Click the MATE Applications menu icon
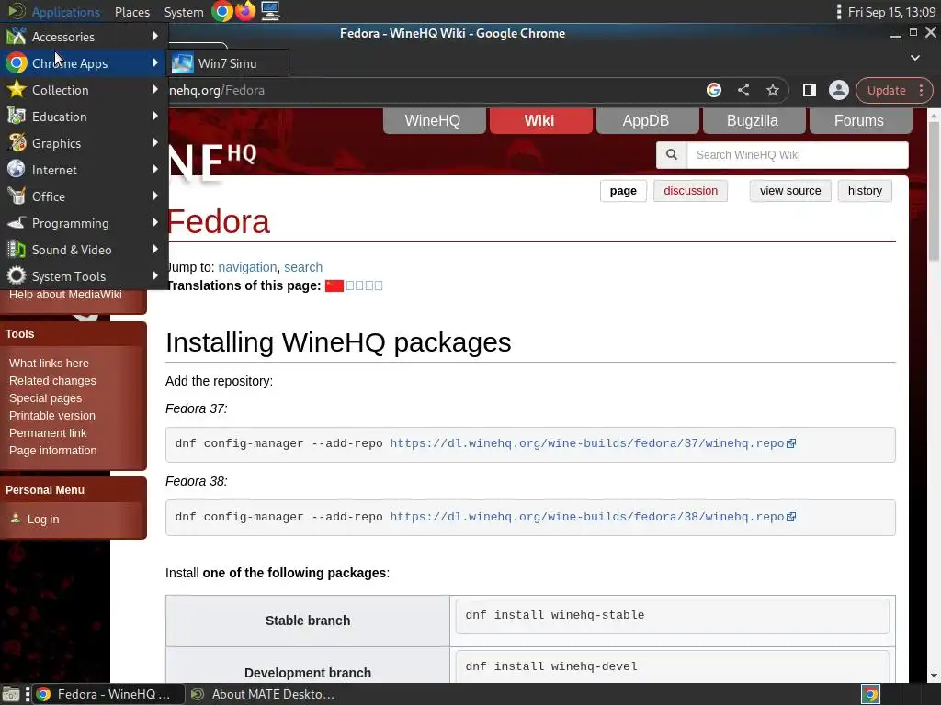 [x=17, y=11]
